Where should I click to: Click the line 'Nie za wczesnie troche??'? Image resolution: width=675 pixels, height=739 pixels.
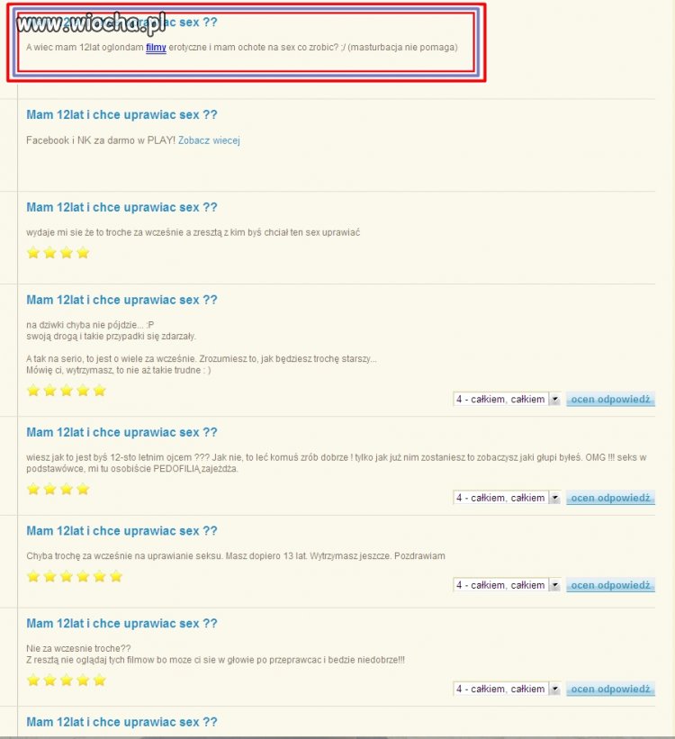tap(78, 648)
